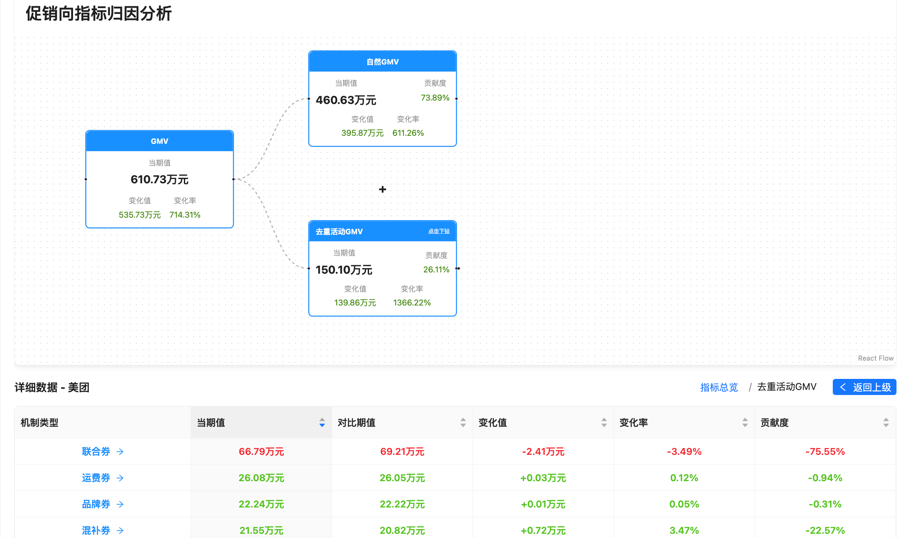Select the GMV node header
This screenshot has height=538, width=902.
click(160, 141)
